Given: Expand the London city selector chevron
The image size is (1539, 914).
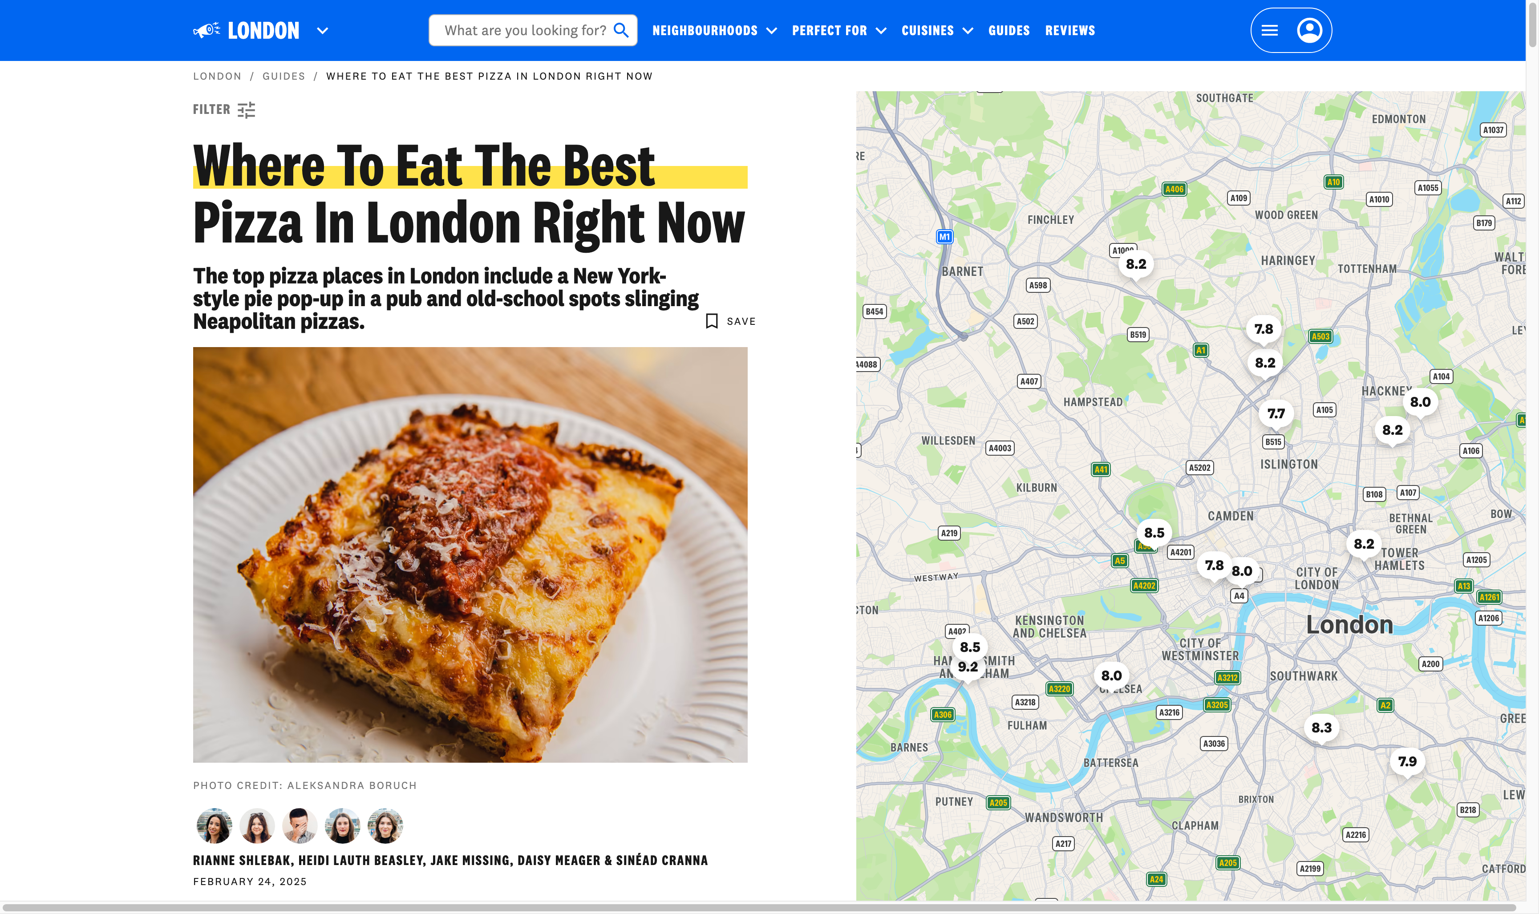Looking at the screenshot, I should click(x=322, y=31).
